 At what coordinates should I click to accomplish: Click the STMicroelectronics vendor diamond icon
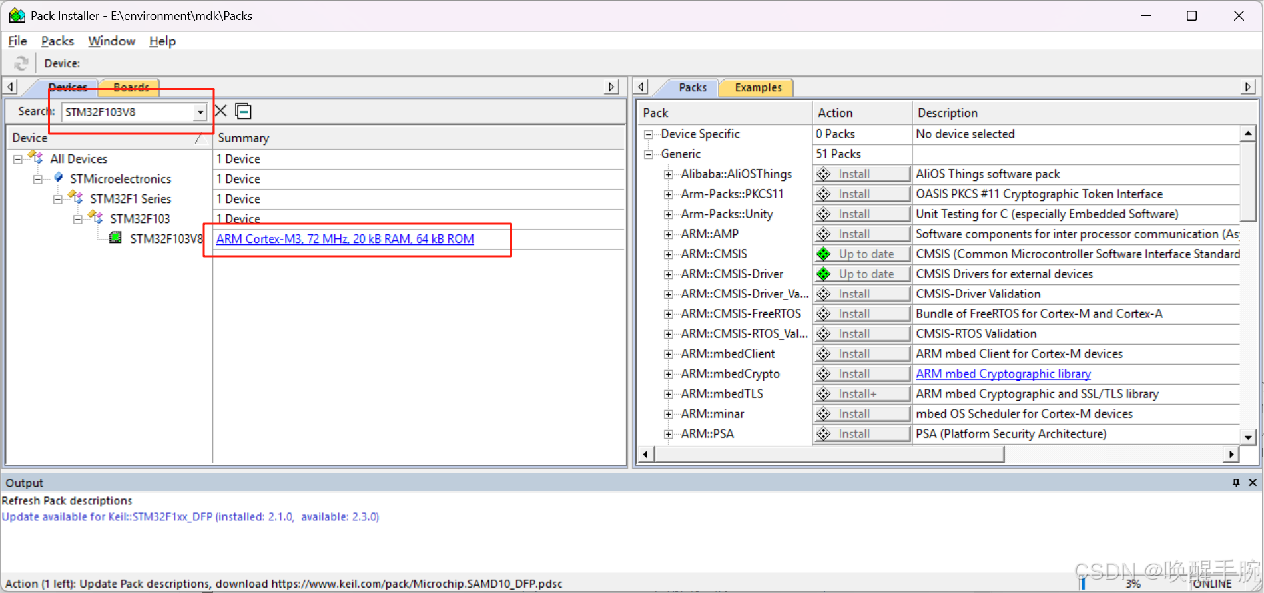pos(59,178)
